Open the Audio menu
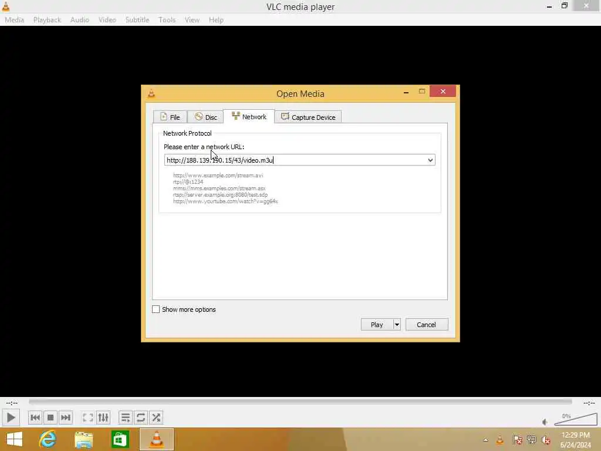 80,20
